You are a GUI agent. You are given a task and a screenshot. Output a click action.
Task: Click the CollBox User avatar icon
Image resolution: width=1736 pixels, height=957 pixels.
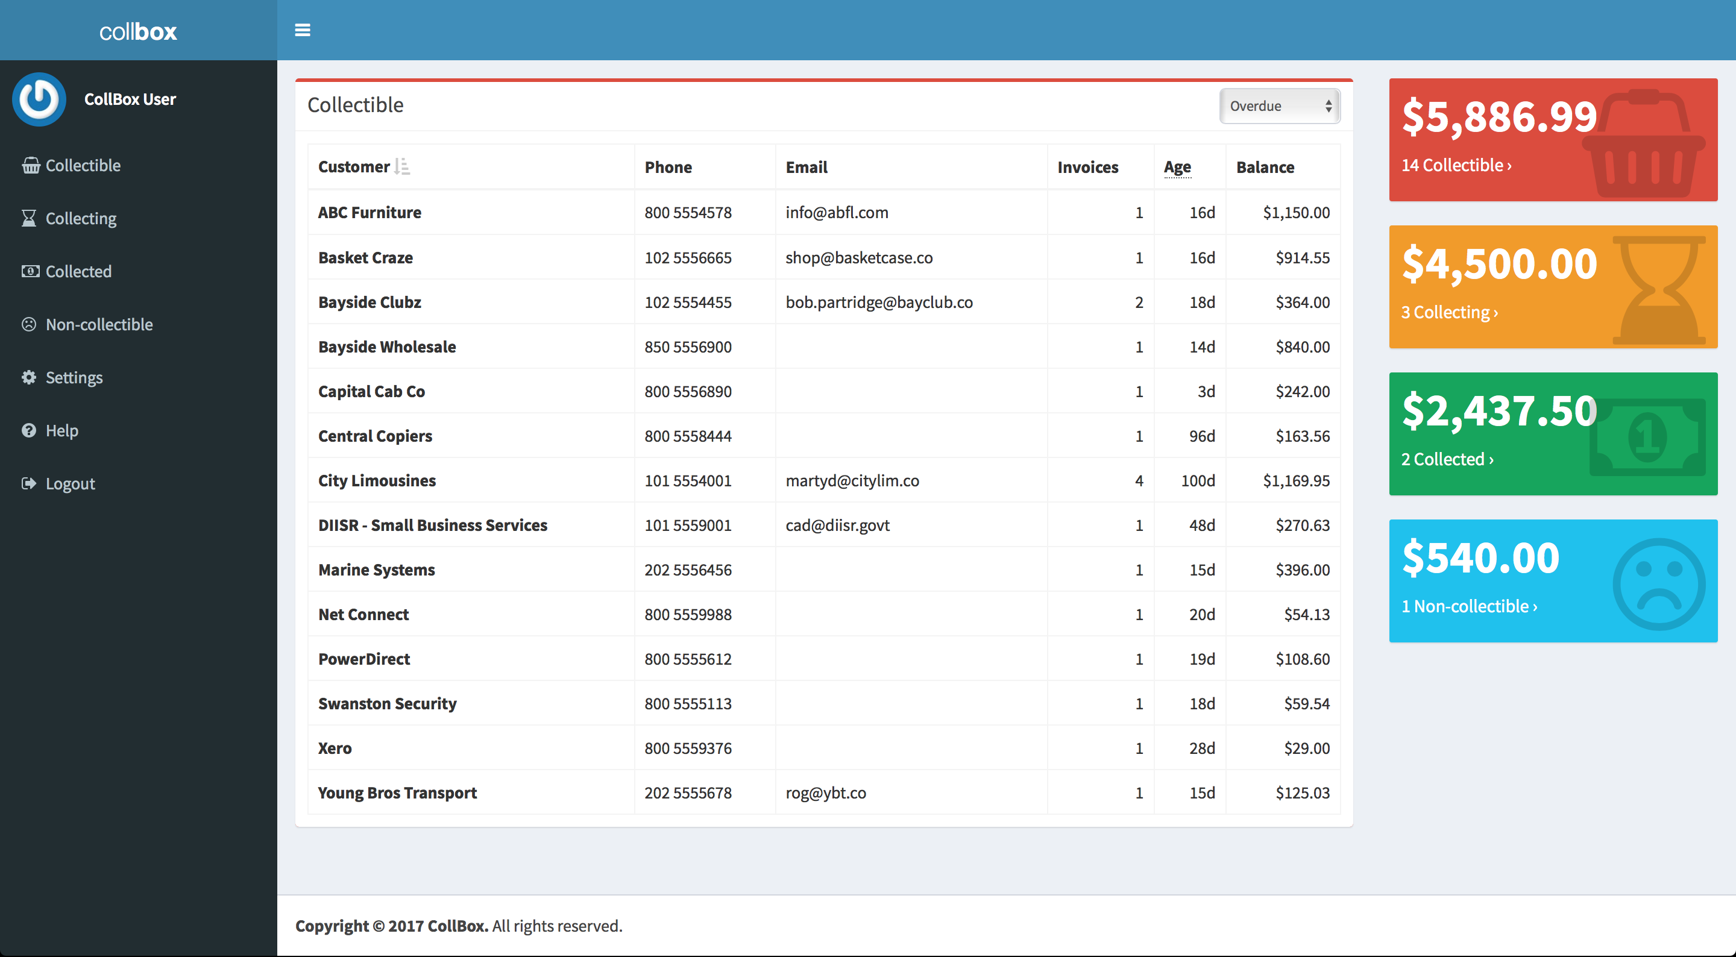click(39, 99)
